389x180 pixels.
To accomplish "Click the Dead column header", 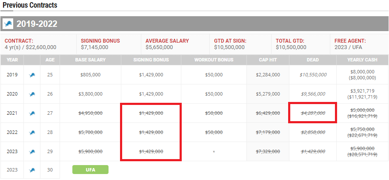I will [313, 60].
